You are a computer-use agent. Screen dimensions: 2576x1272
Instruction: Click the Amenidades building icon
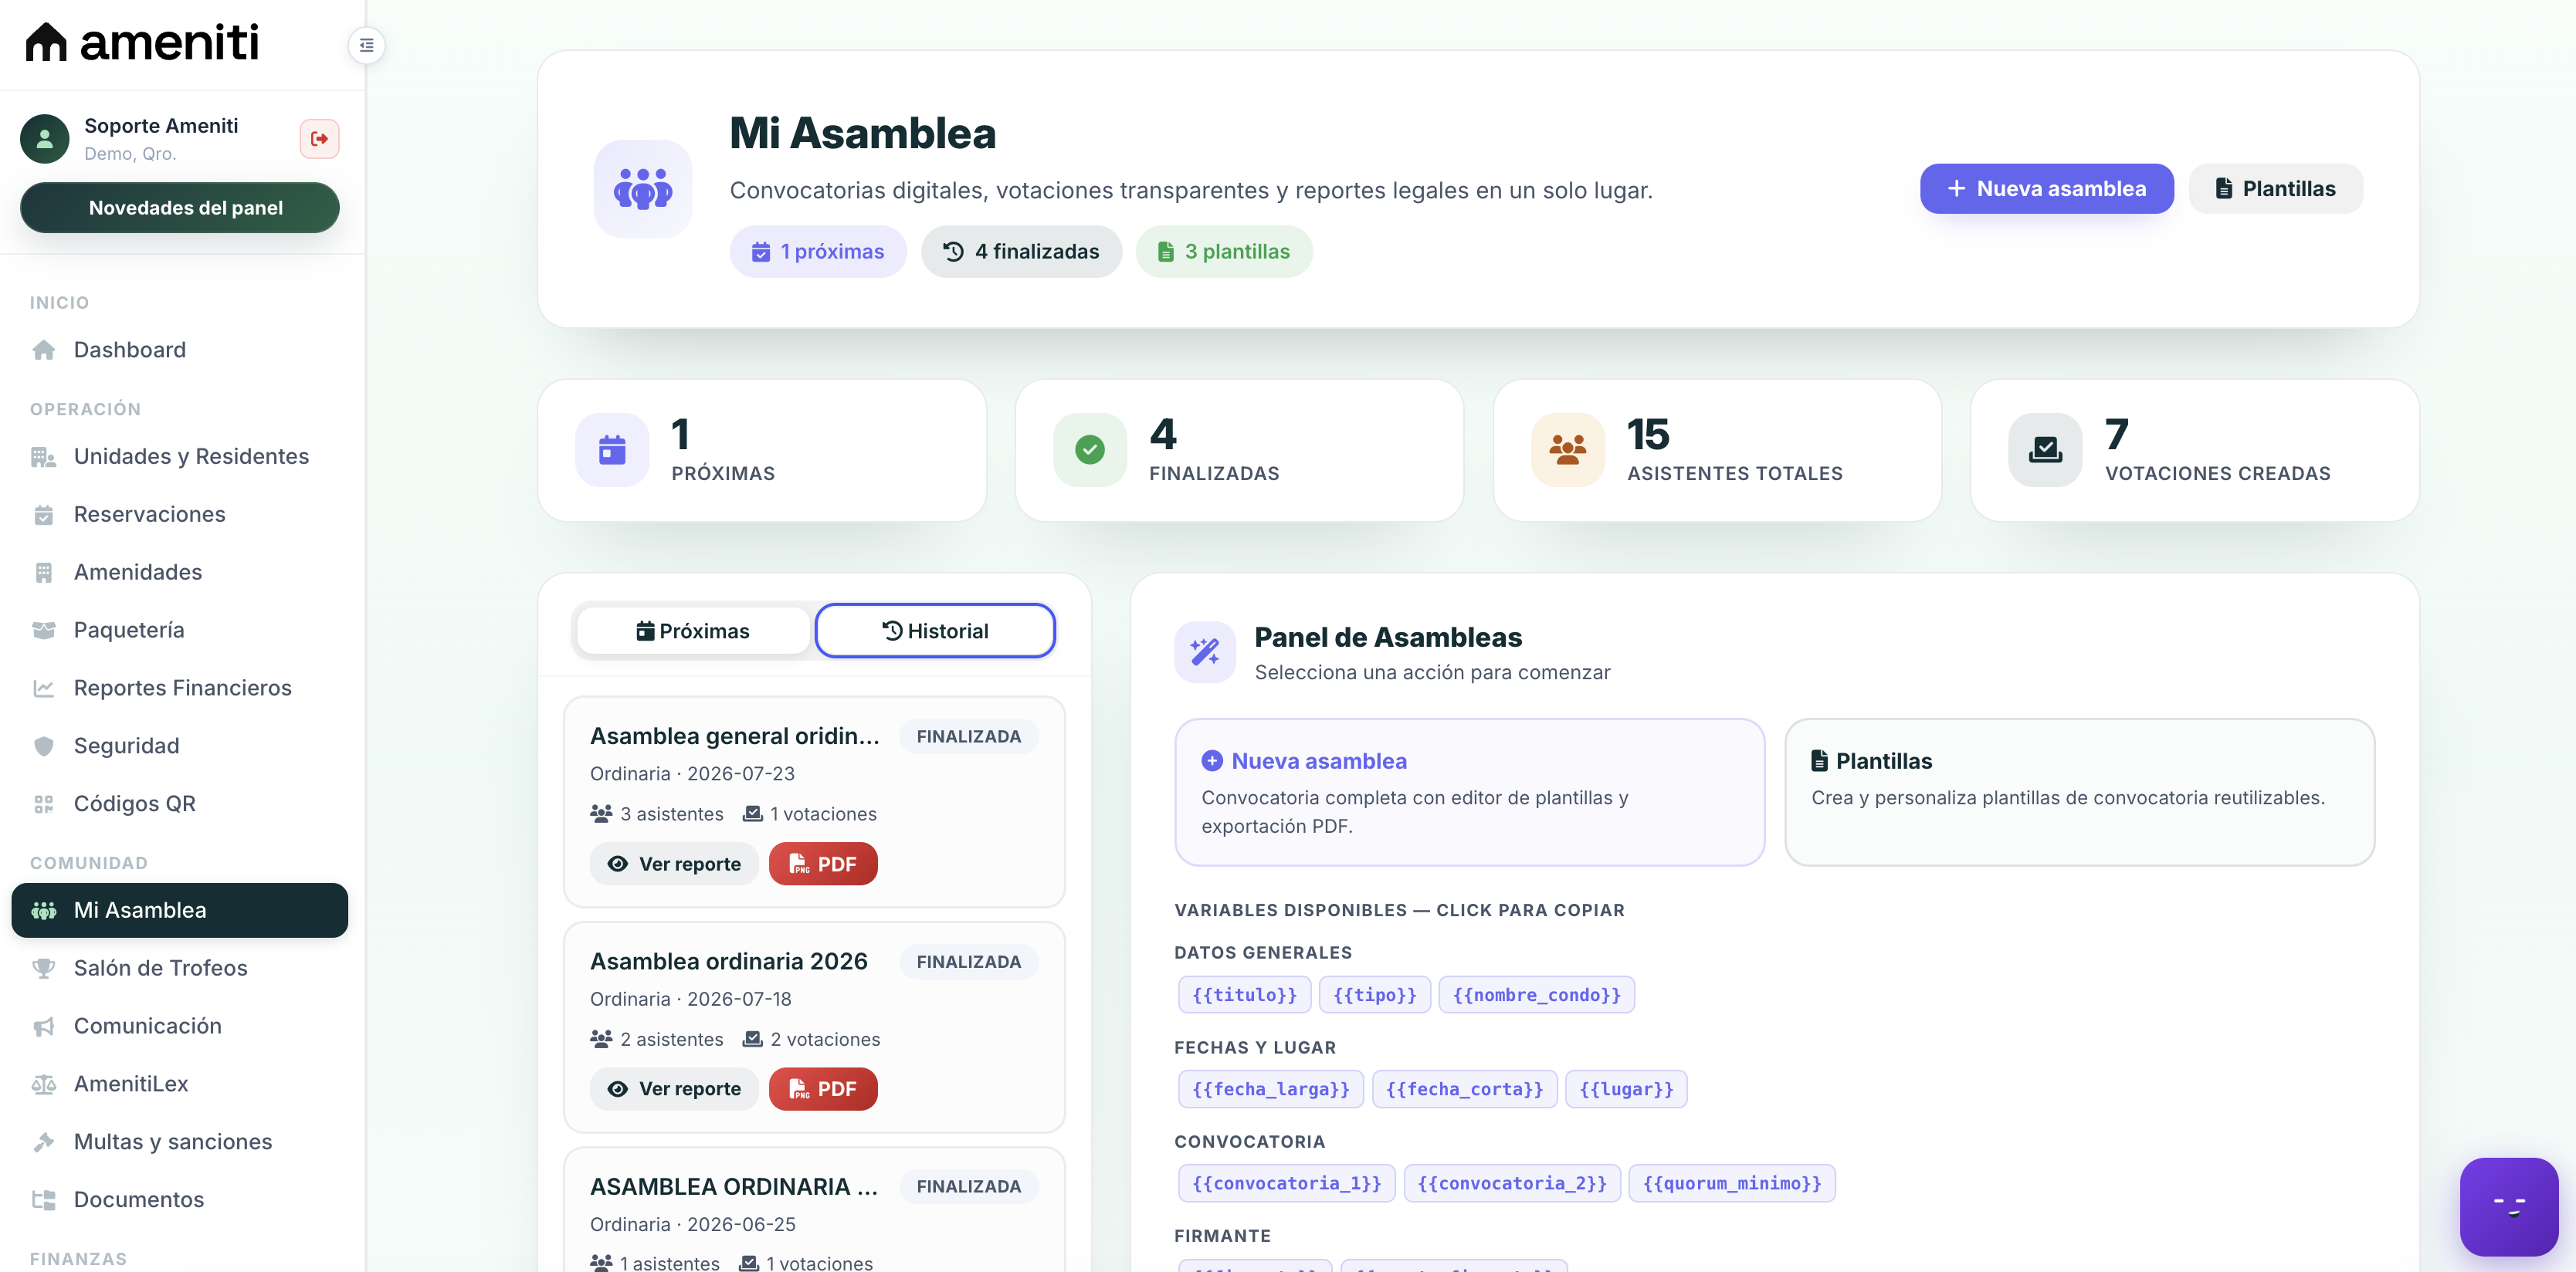tap(43, 571)
